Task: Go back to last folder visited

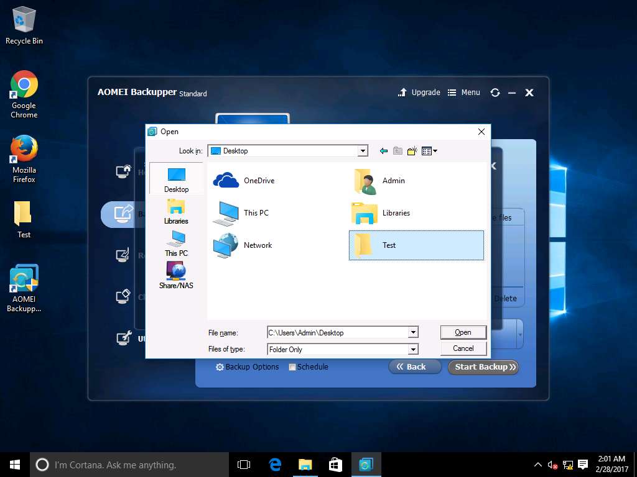Action: (x=383, y=151)
